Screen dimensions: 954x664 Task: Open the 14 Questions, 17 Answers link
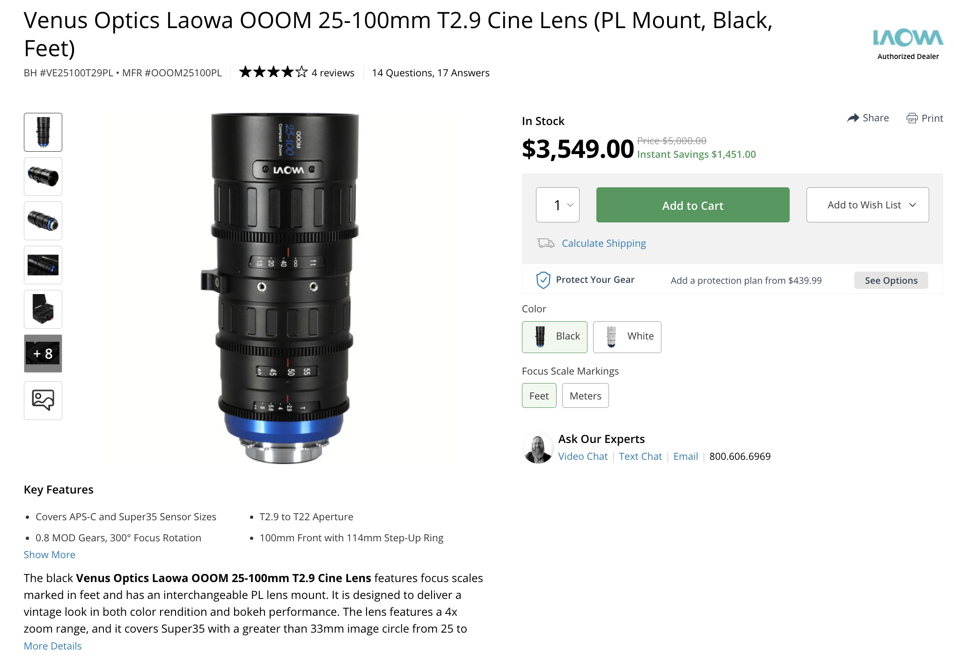431,73
